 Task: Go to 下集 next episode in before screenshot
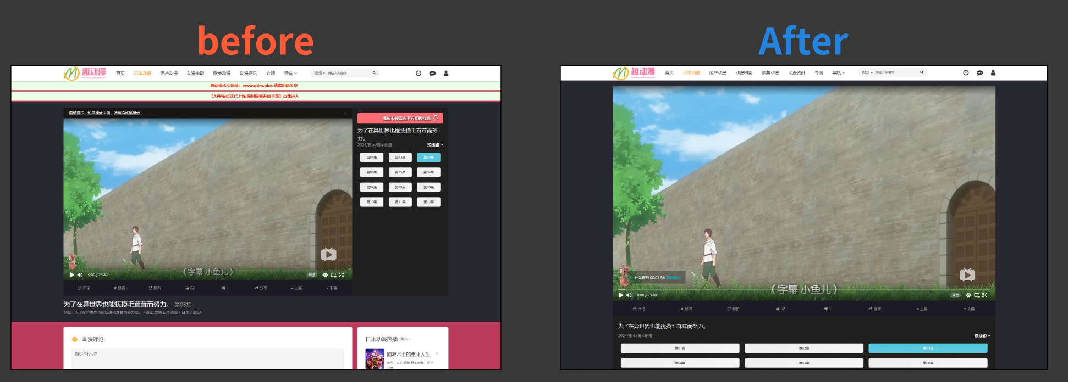332,288
